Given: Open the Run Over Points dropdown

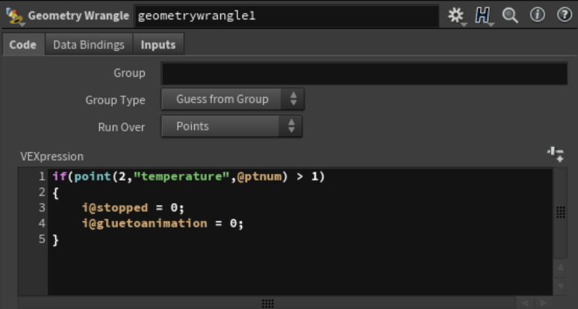Looking at the screenshot, I should pos(231,126).
